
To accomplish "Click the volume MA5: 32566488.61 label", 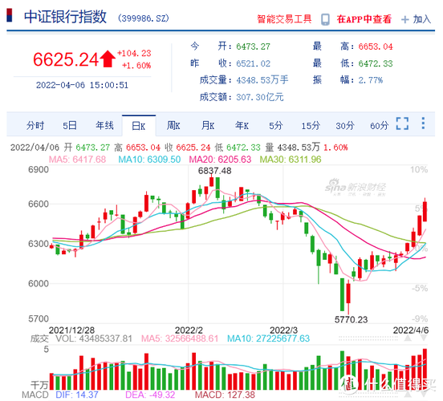I will point(180,338).
